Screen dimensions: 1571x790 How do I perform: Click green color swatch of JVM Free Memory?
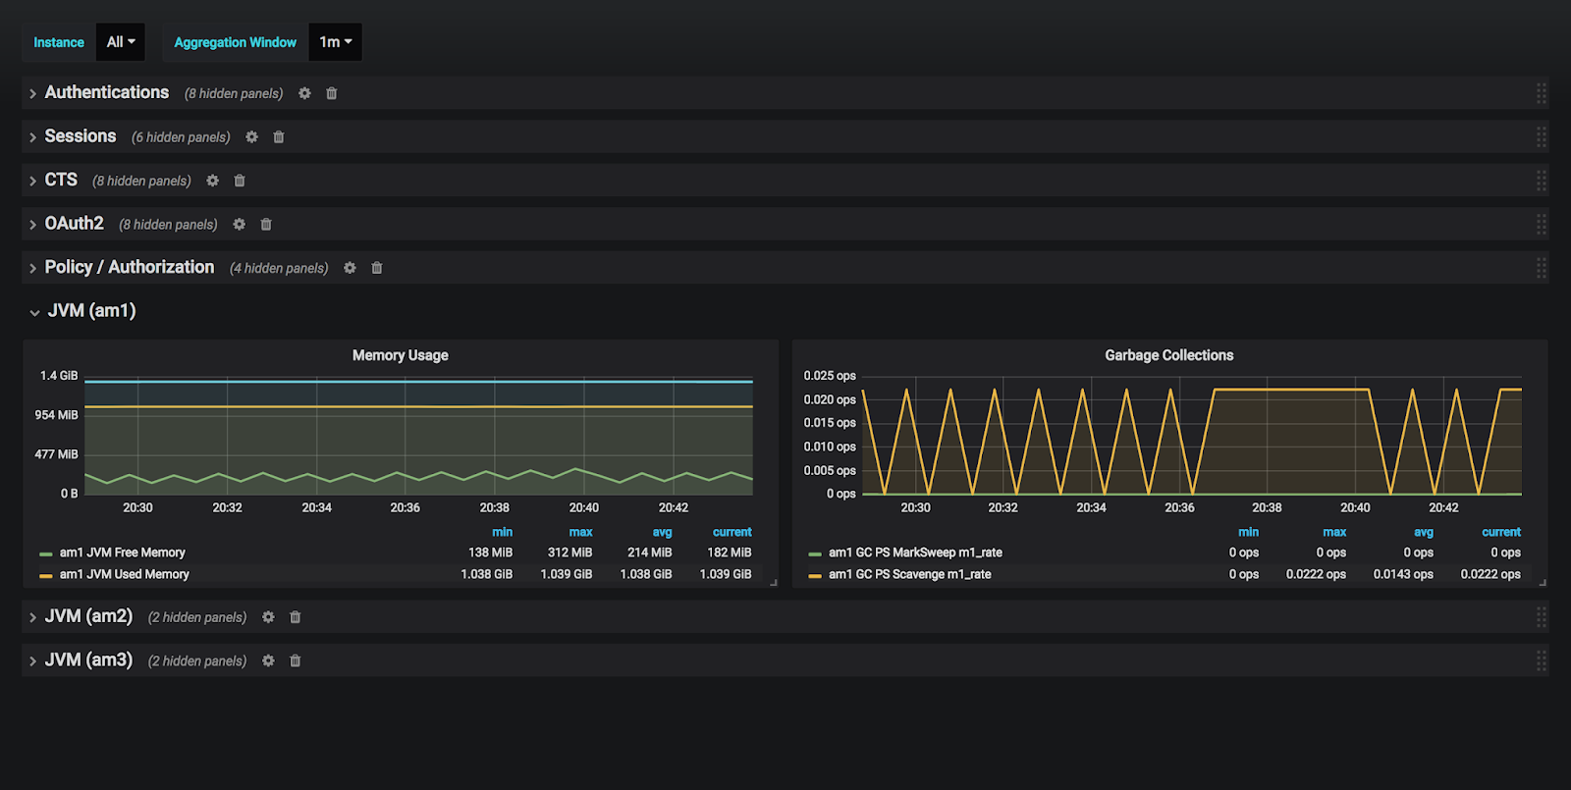coord(46,553)
